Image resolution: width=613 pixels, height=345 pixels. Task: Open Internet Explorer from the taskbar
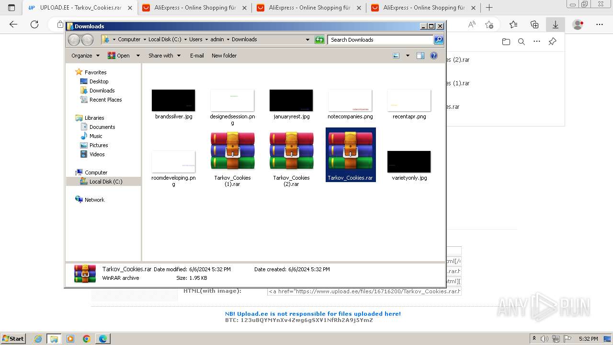38,339
